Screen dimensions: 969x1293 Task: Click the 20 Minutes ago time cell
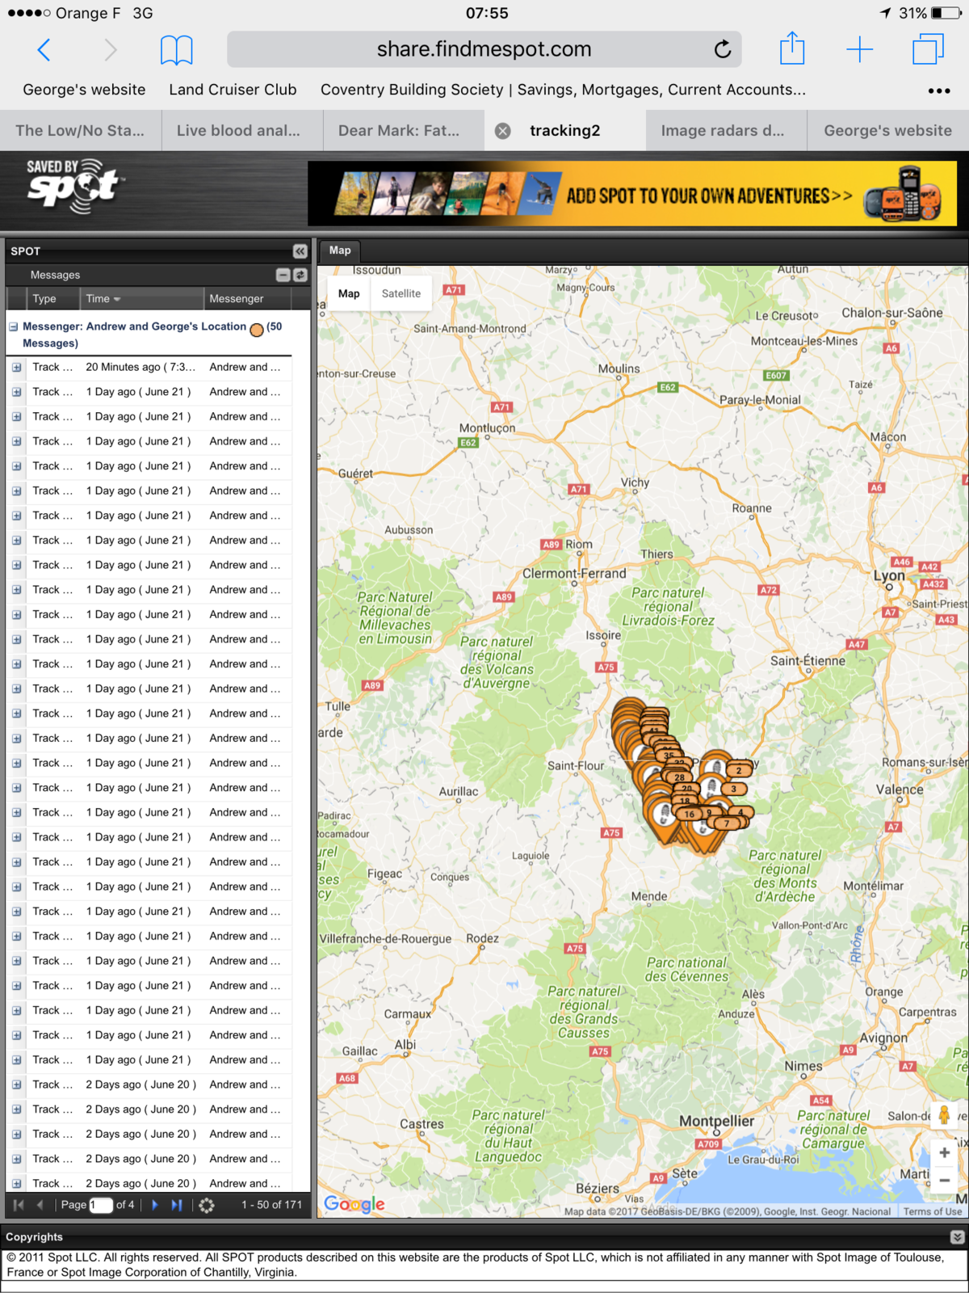coord(141,367)
